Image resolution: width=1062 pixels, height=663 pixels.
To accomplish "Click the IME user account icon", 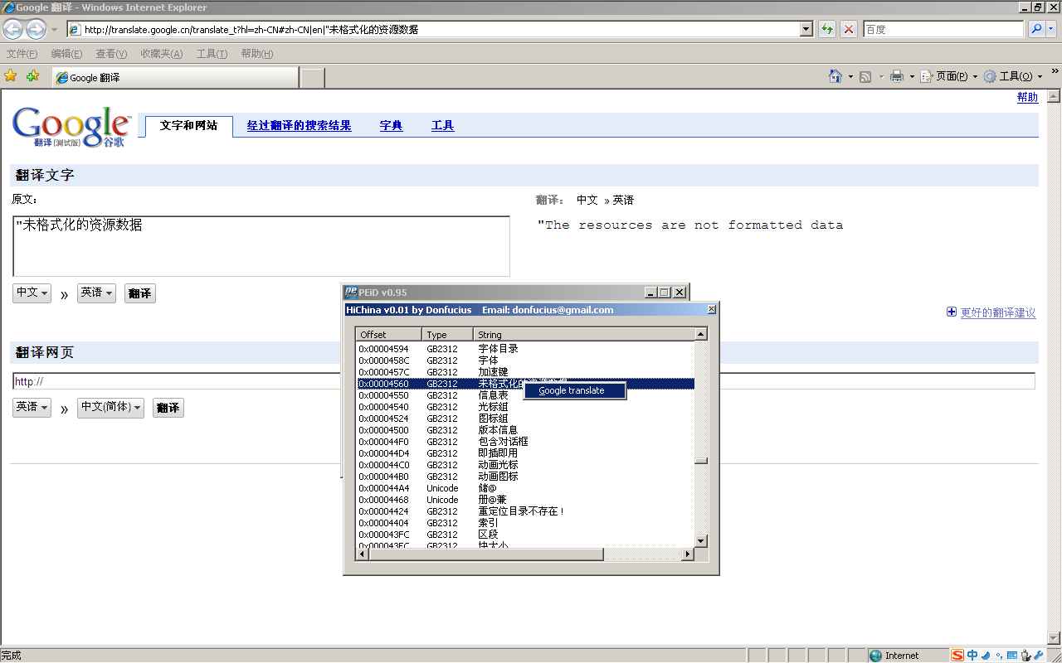I will pos(1026,656).
